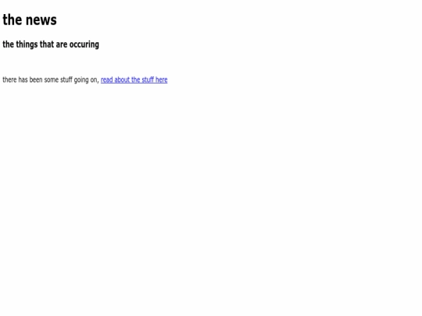Click the word "on," before the link
Viewport: 422px width, 316px height.
(x=95, y=80)
